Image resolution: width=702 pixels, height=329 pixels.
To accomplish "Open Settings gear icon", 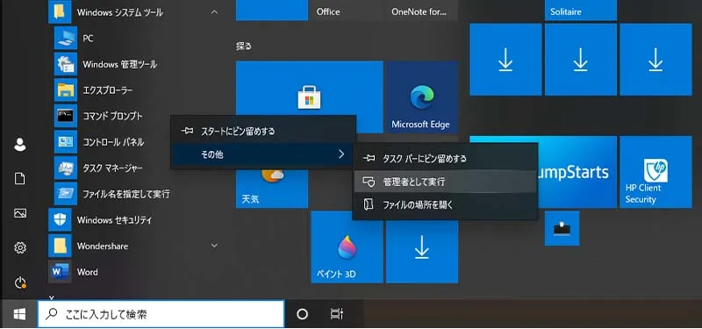I will click(20, 247).
